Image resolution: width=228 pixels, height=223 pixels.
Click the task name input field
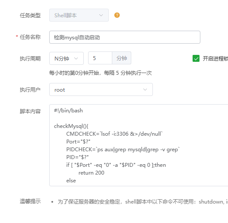click(125, 37)
